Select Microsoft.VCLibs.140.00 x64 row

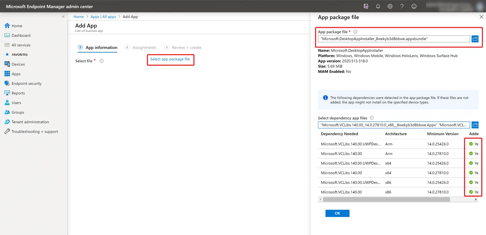(x=398, y=173)
